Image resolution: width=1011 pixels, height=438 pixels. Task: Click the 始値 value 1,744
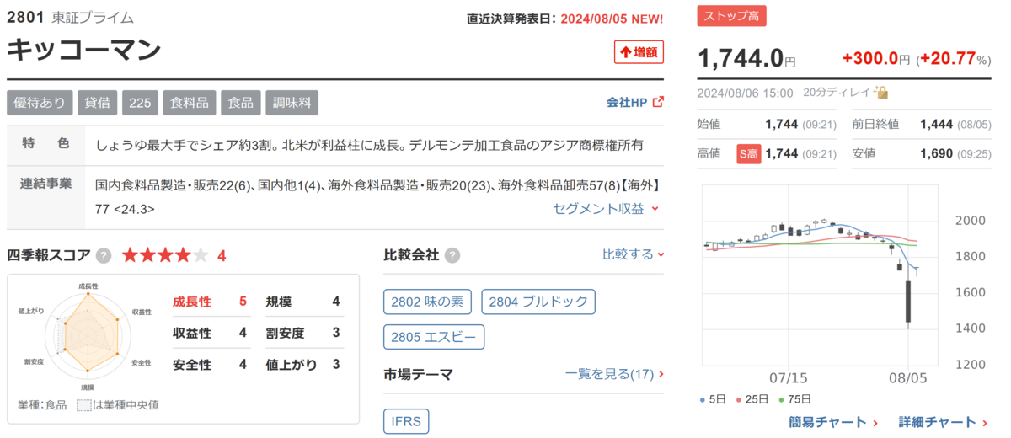(x=781, y=124)
